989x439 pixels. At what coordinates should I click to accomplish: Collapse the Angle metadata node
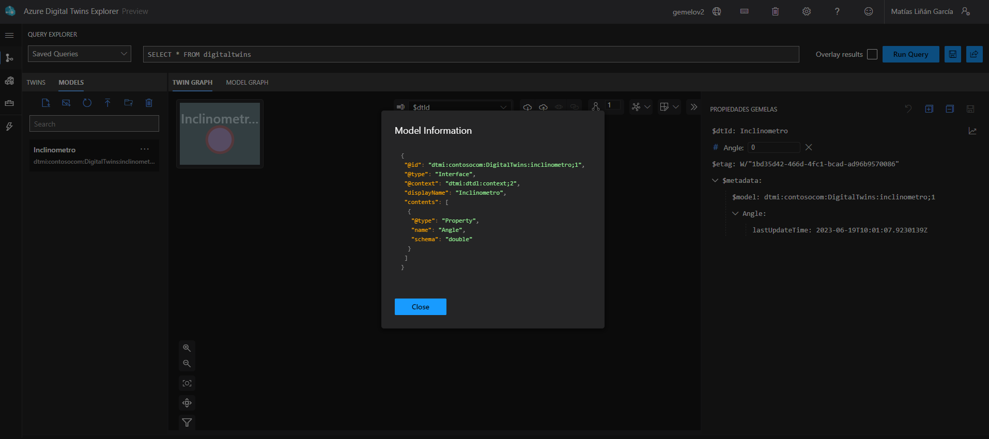tap(735, 213)
